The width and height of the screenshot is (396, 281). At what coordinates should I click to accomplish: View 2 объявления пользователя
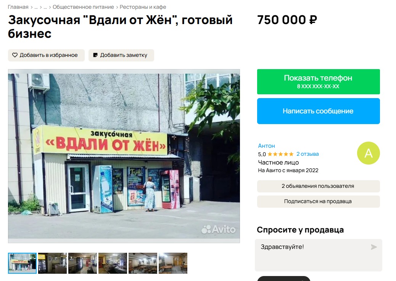coord(318,186)
